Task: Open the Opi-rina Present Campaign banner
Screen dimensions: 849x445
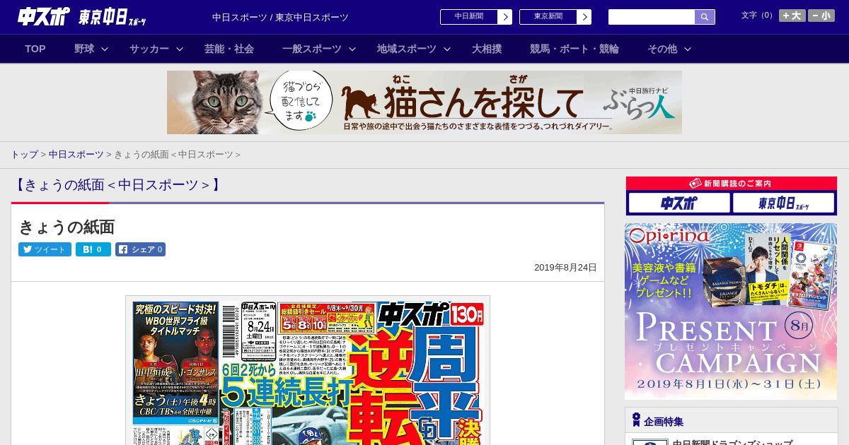Action: click(x=731, y=311)
